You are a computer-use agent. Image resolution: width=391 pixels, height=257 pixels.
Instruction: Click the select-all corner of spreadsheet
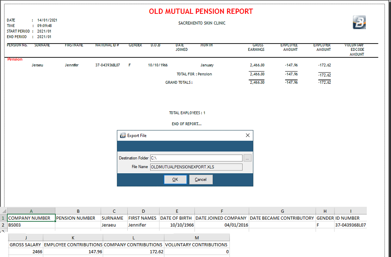[x=4, y=211]
